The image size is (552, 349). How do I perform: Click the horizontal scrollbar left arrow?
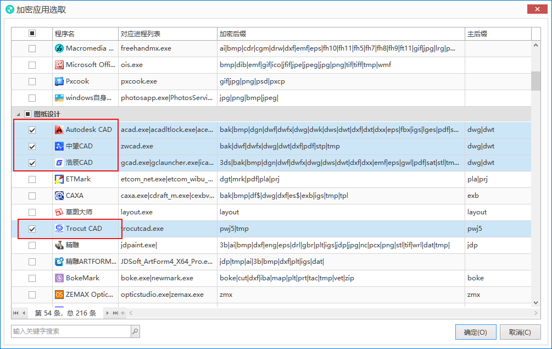pyautogui.click(x=131, y=313)
